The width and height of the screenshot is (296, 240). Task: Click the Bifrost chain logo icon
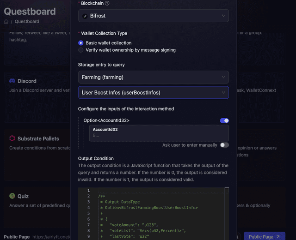85,16
